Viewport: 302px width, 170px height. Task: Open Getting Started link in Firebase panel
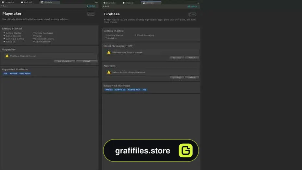pos(114,35)
